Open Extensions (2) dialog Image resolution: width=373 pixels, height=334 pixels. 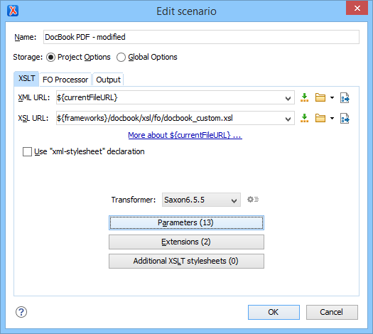click(186, 242)
